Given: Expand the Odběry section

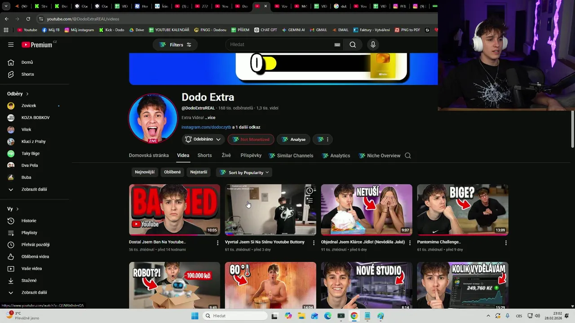Looking at the screenshot, I should click(x=18, y=94).
